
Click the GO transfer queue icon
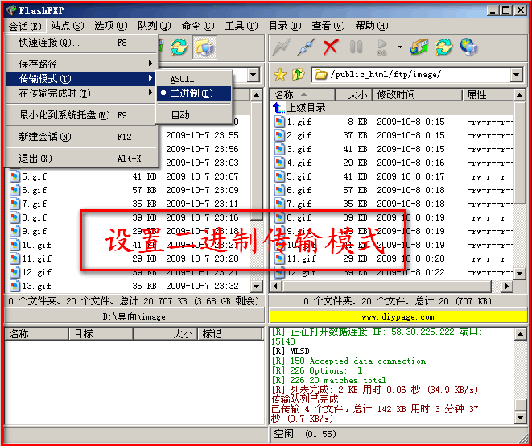381,47
